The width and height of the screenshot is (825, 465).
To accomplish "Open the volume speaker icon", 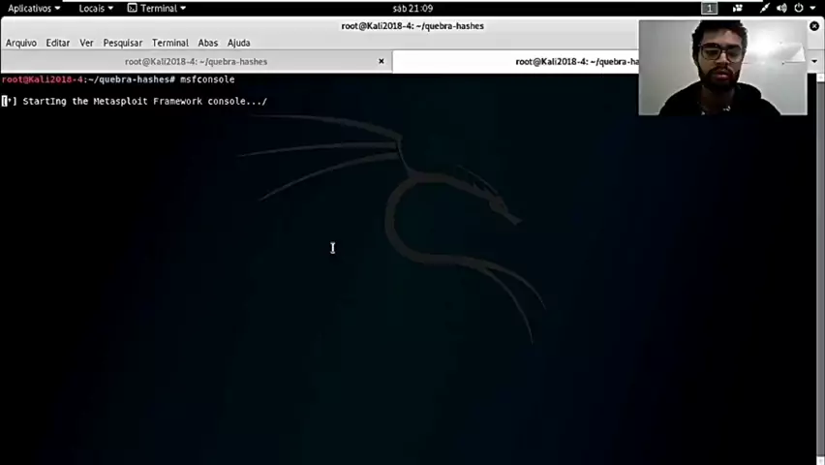I will tap(781, 8).
